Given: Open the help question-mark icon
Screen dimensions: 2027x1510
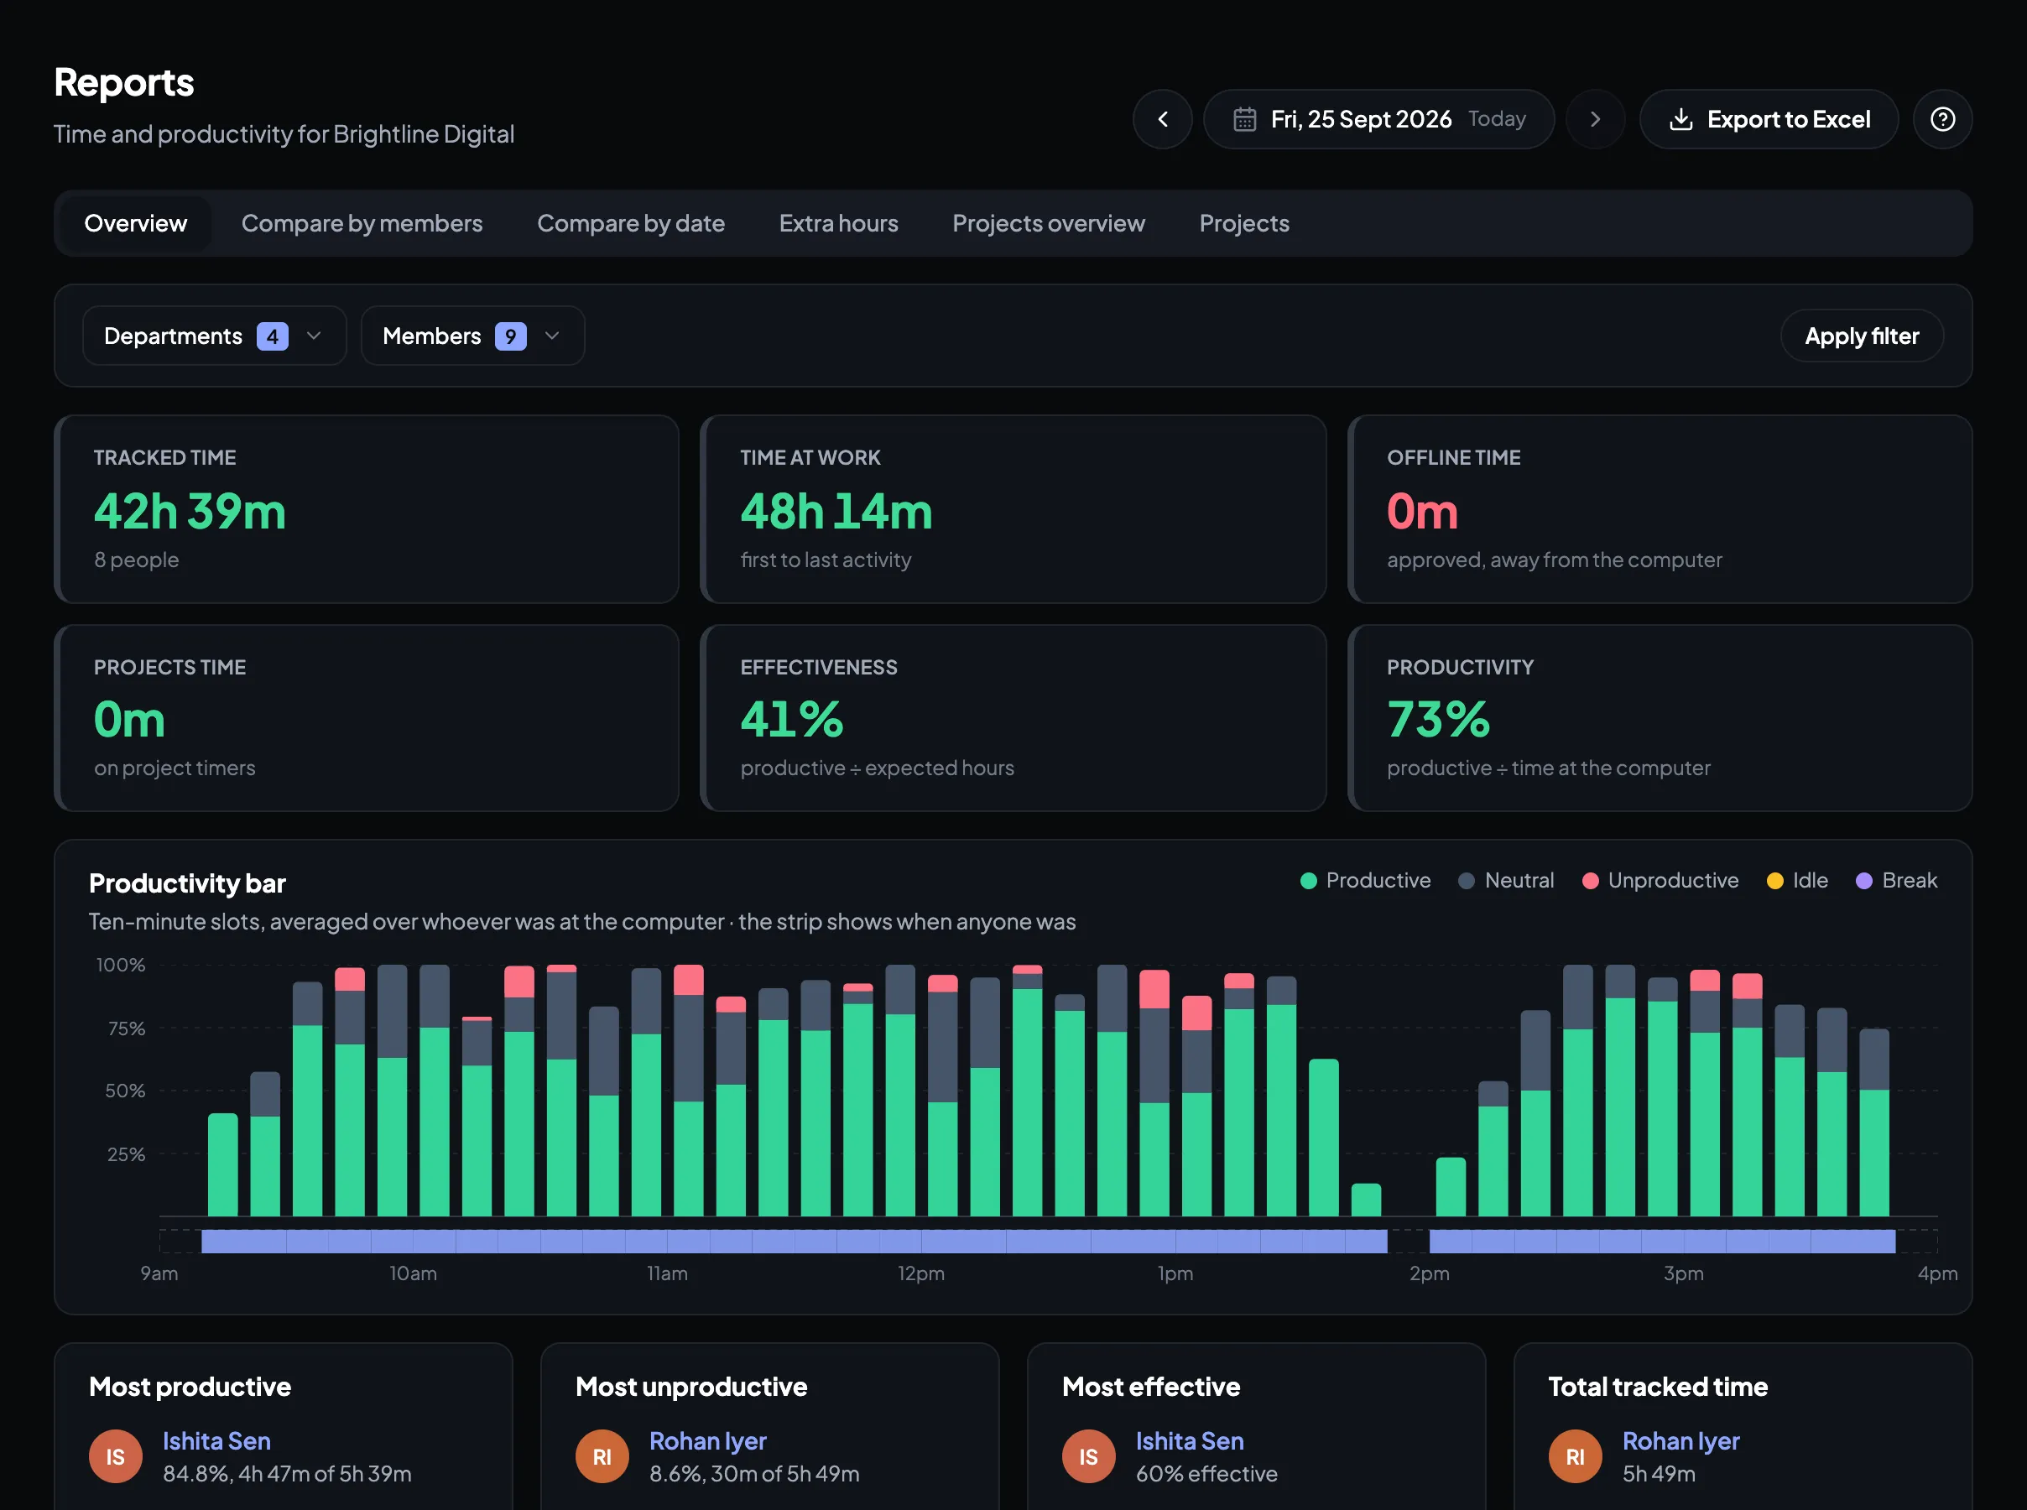Looking at the screenshot, I should (x=1942, y=119).
